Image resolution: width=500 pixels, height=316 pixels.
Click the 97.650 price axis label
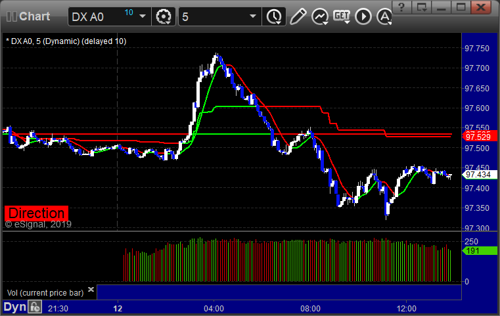click(x=477, y=88)
